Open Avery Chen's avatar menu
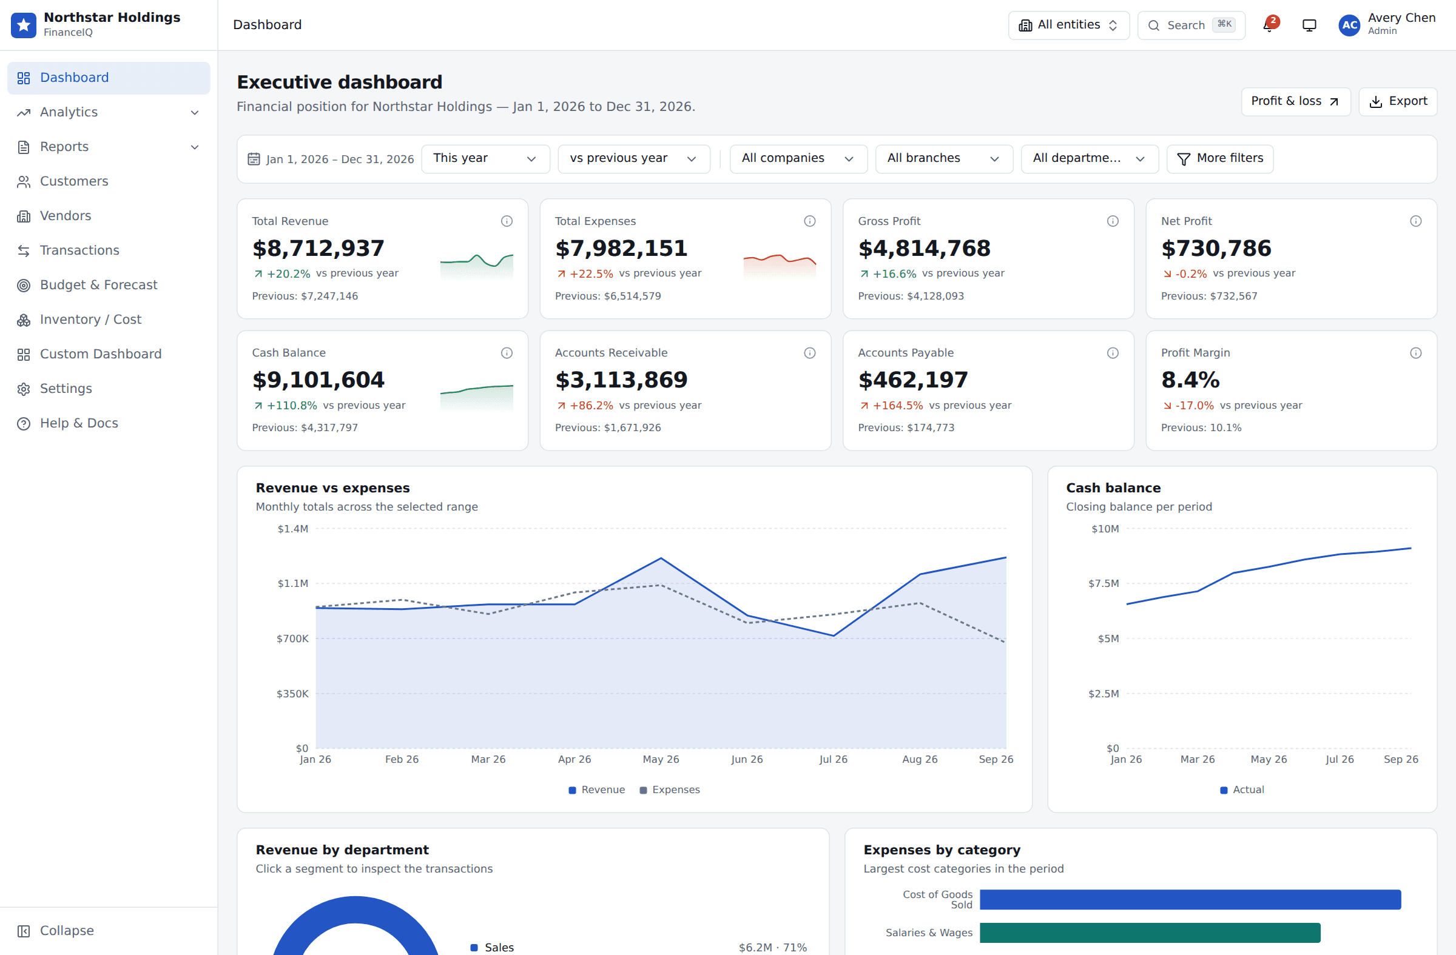 [1349, 25]
